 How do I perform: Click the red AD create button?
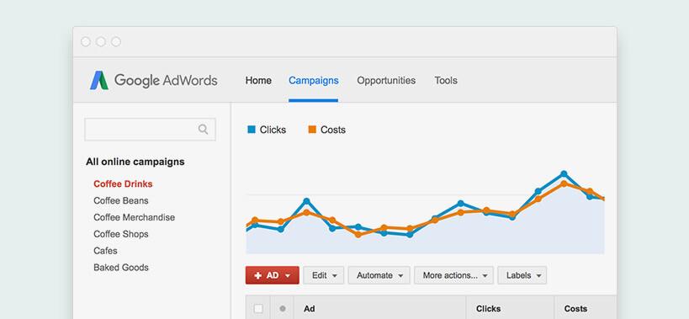click(273, 275)
